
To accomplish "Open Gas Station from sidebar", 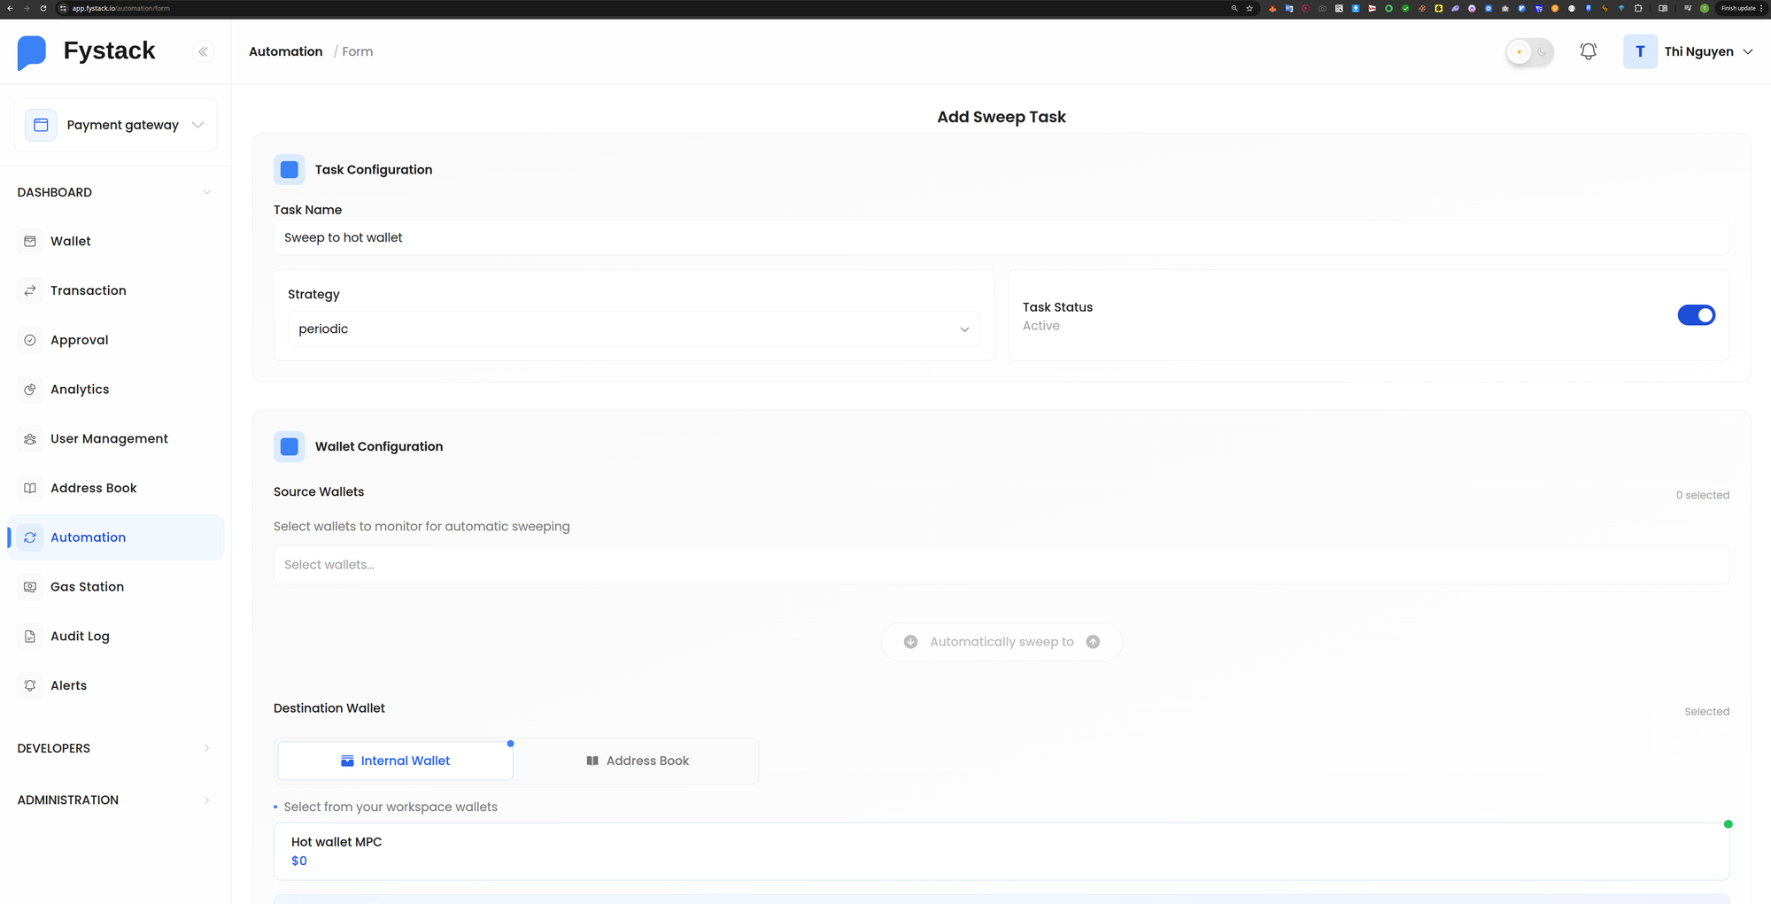I will (87, 587).
